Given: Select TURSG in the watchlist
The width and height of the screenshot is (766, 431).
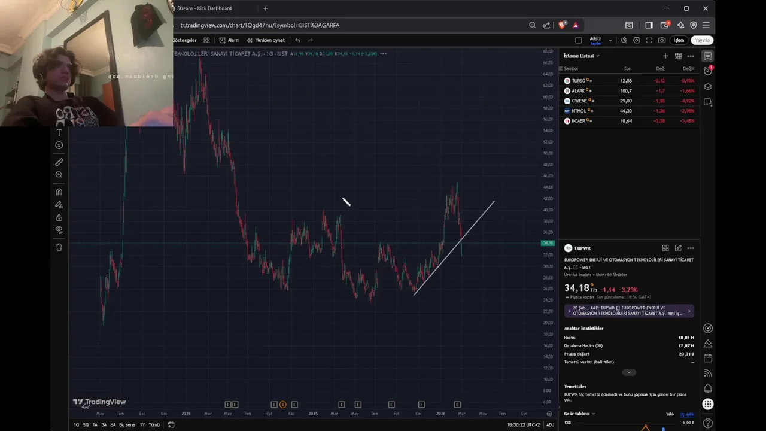Looking at the screenshot, I should click(630, 81).
